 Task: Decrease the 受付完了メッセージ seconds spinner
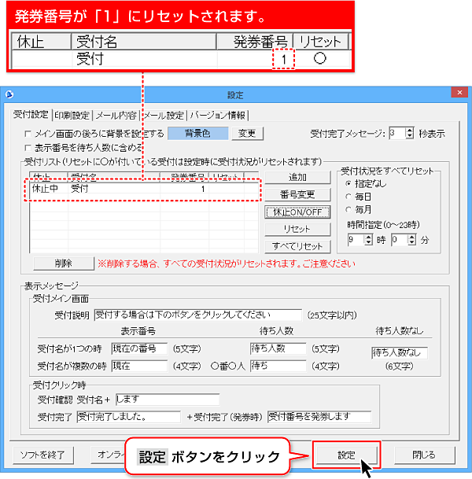(x=409, y=136)
